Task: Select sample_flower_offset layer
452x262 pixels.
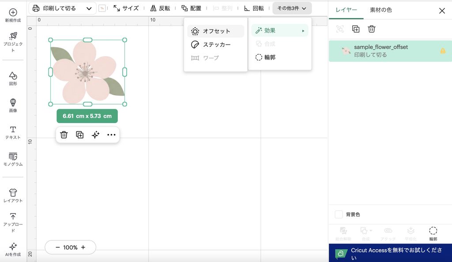Action: 390,51
